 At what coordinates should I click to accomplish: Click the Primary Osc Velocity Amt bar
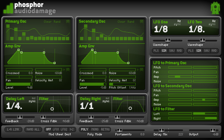tap(49, 77)
